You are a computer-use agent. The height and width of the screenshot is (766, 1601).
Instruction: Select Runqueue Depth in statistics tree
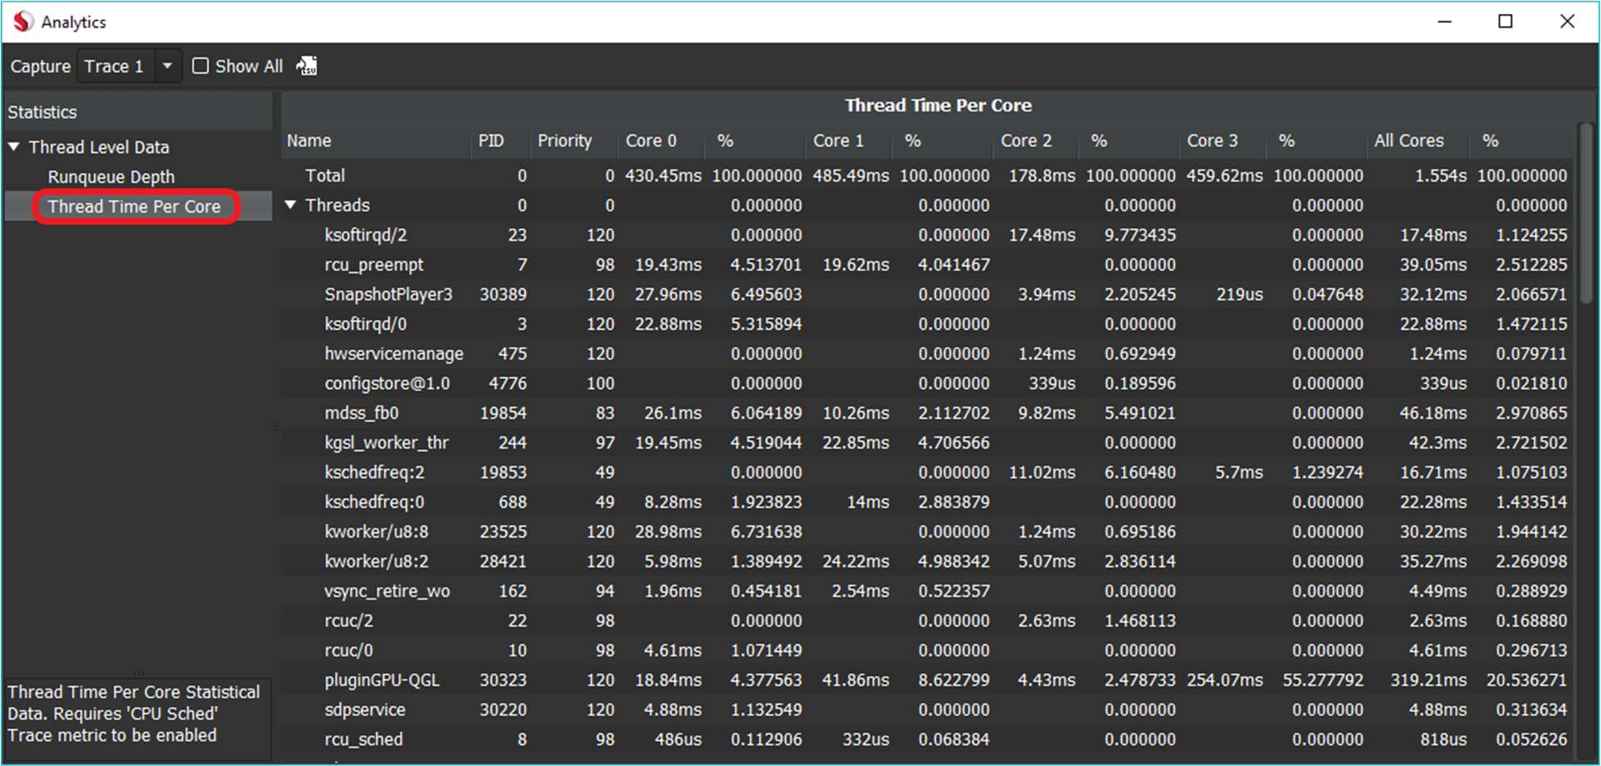111,177
